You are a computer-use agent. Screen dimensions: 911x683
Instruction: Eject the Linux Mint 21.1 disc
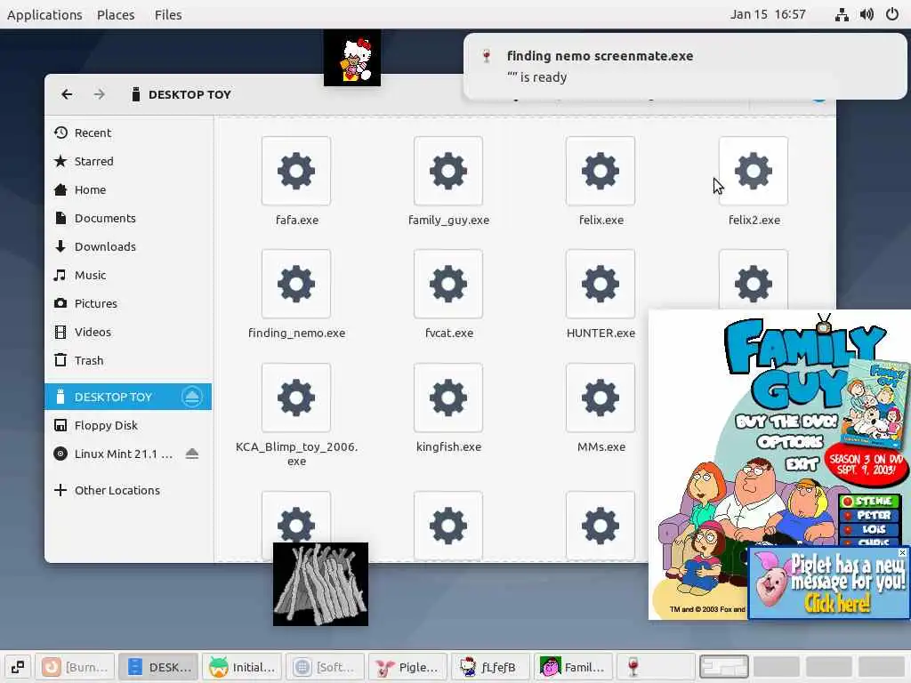pyautogui.click(x=192, y=454)
